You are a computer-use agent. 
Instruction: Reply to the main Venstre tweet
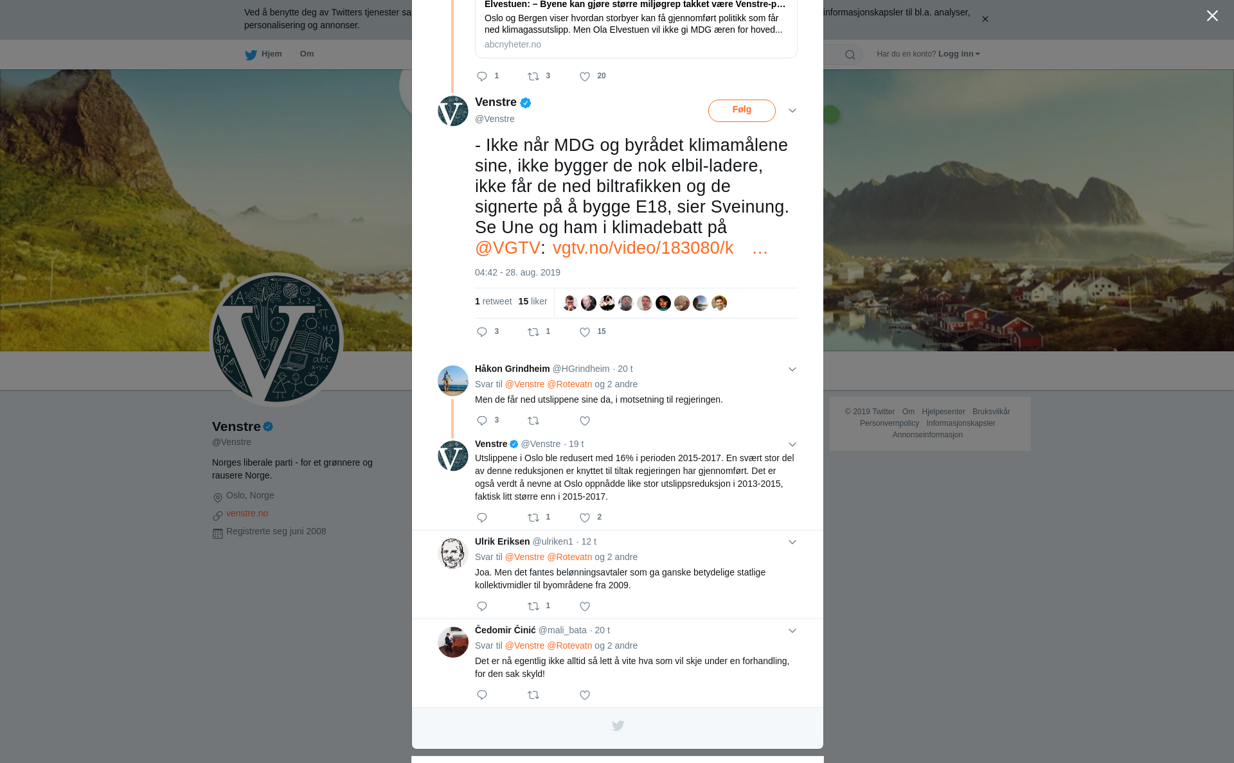482,332
